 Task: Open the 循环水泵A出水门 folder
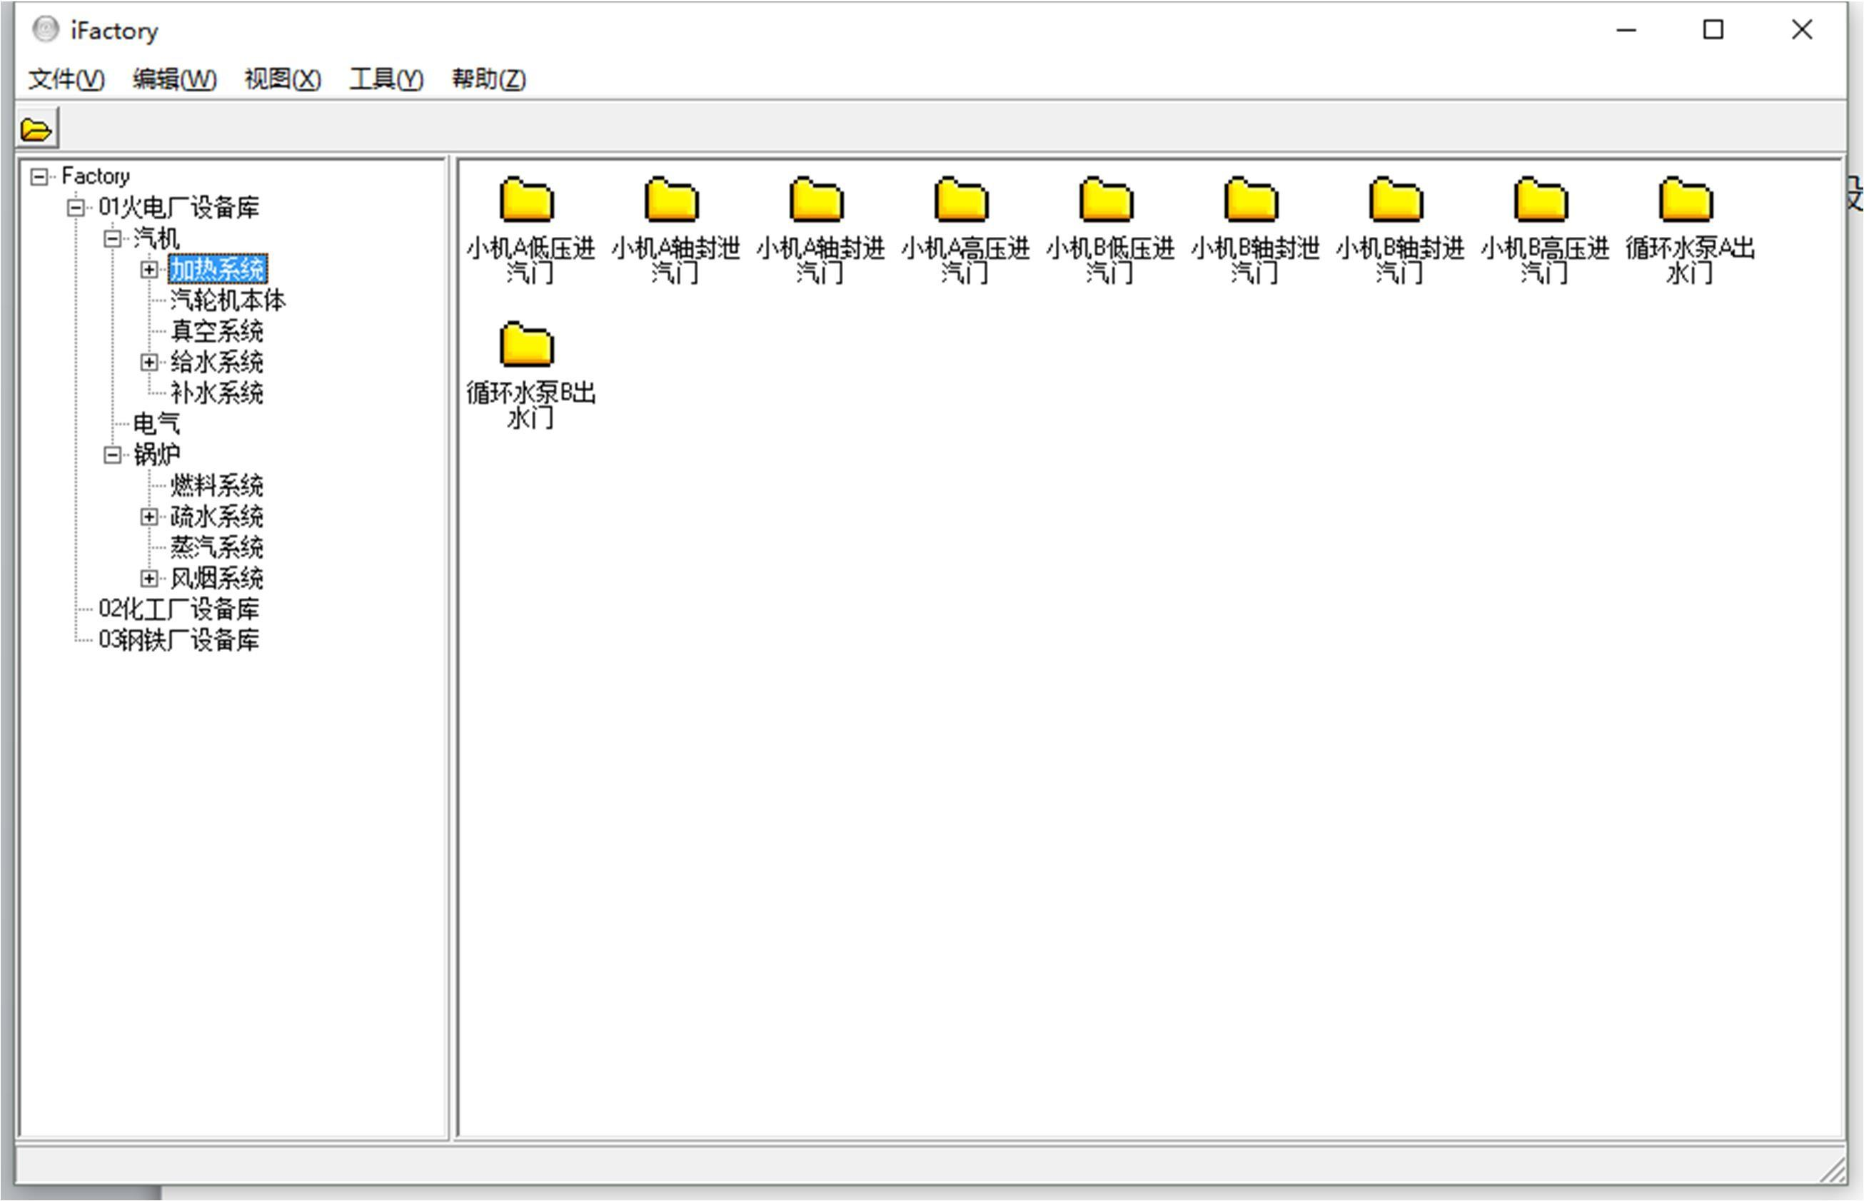(x=1686, y=201)
